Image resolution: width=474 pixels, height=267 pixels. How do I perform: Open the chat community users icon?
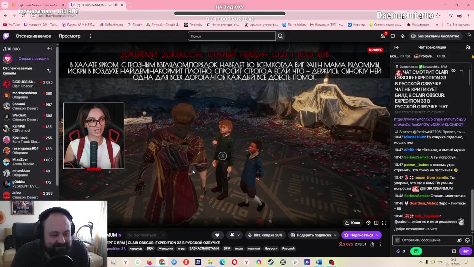[468, 47]
